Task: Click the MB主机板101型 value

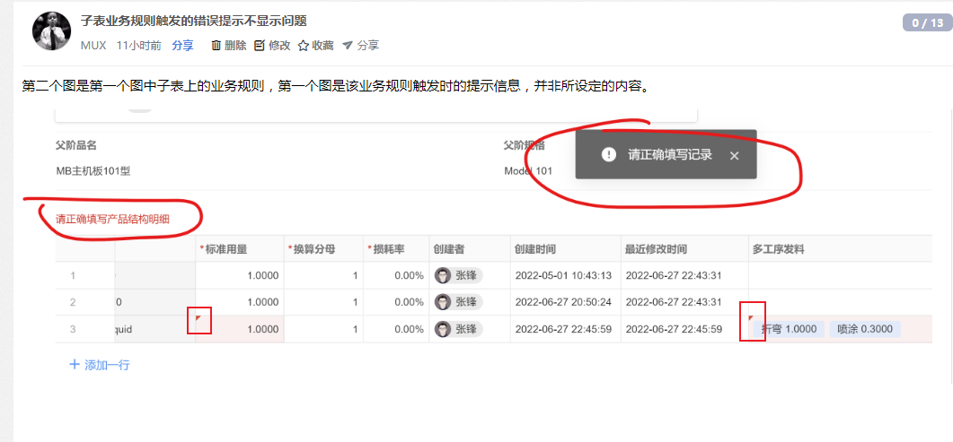Action: (x=93, y=171)
